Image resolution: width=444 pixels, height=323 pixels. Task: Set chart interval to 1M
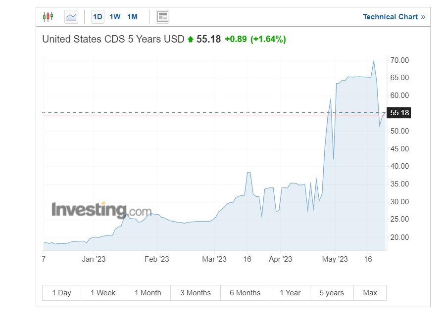(132, 17)
